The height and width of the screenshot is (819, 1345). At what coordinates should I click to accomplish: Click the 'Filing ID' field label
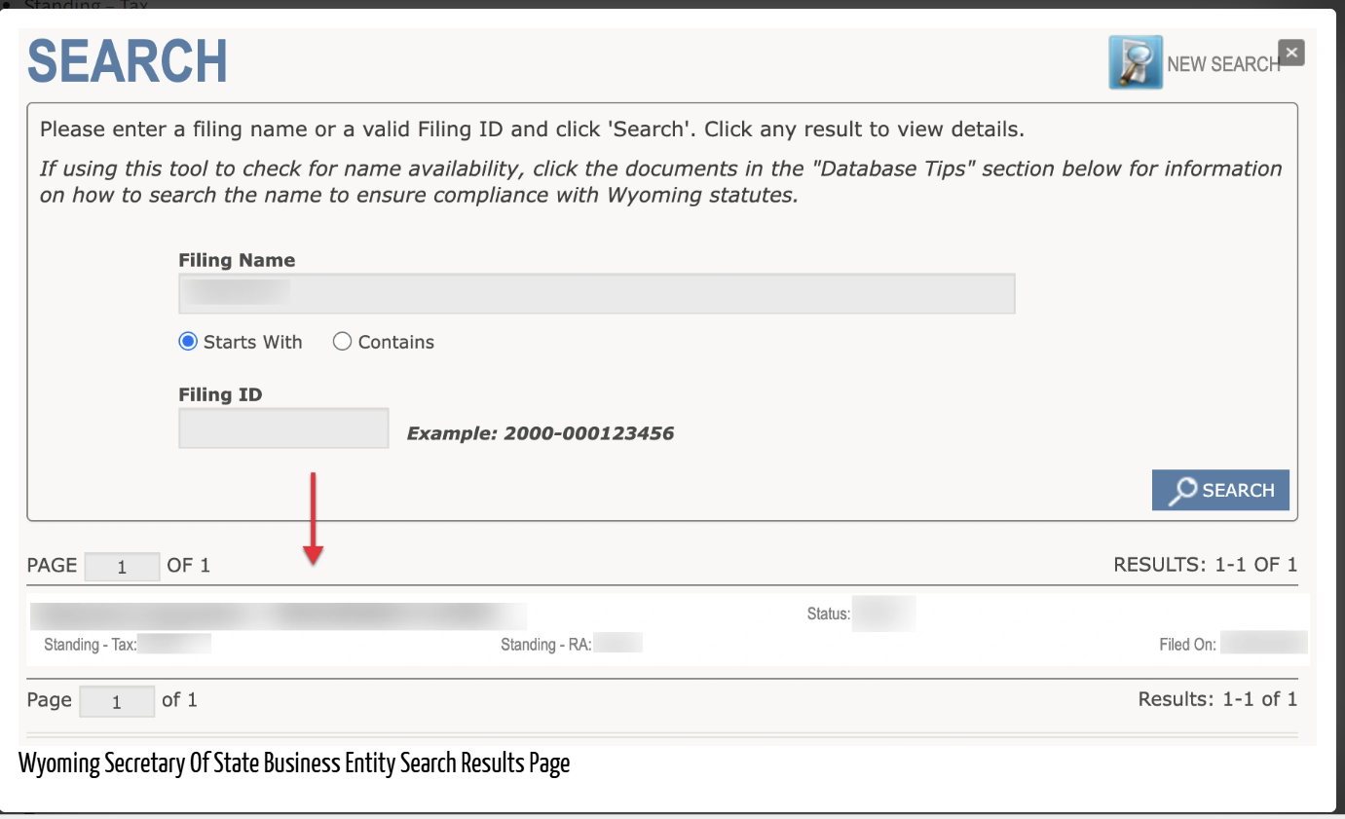[x=220, y=394]
